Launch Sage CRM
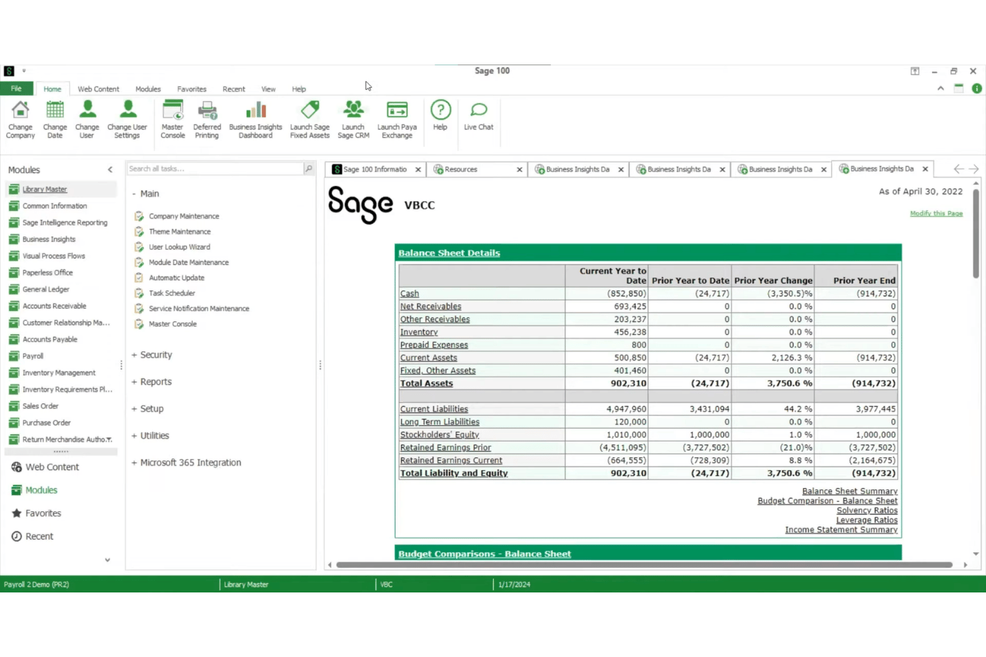 pos(353,119)
